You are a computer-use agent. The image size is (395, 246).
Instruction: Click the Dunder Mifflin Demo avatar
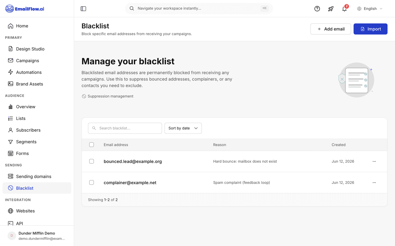pos(12,236)
